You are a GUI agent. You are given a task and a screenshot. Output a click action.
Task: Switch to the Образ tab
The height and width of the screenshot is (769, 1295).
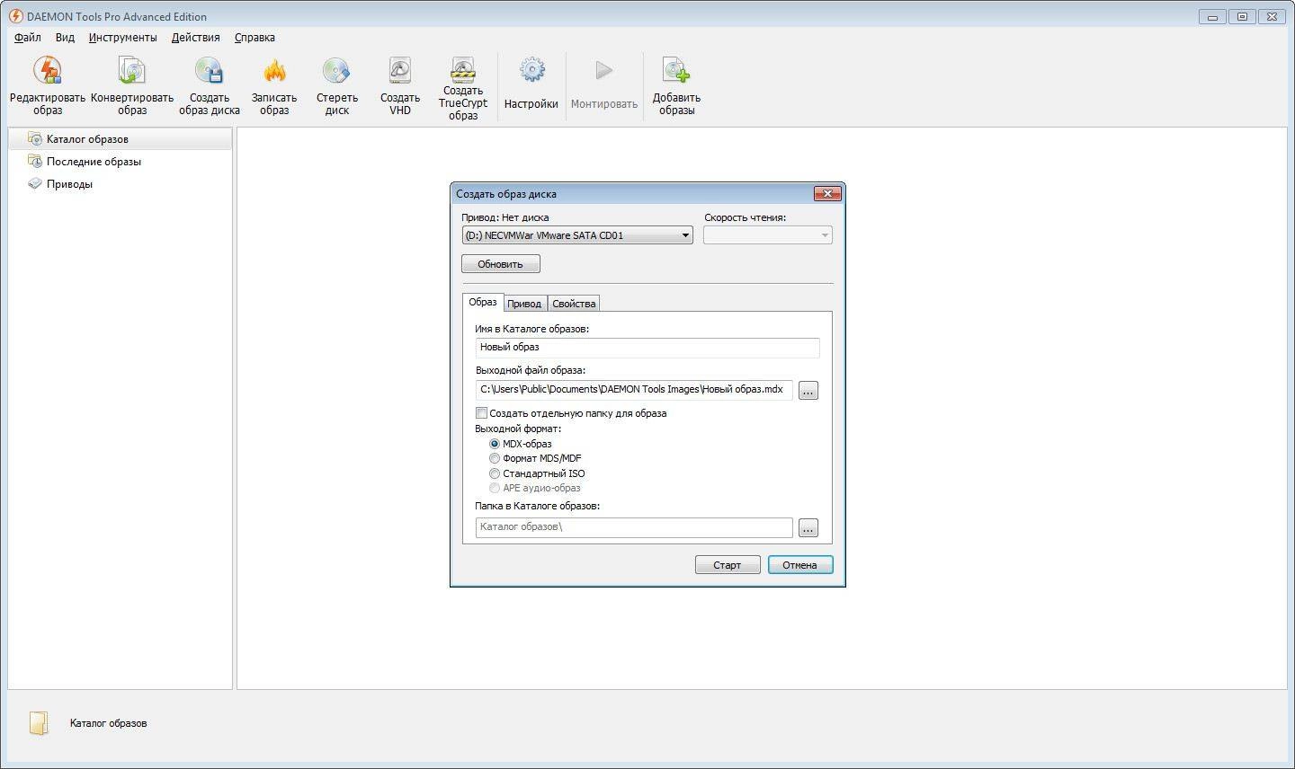pyautogui.click(x=483, y=303)
